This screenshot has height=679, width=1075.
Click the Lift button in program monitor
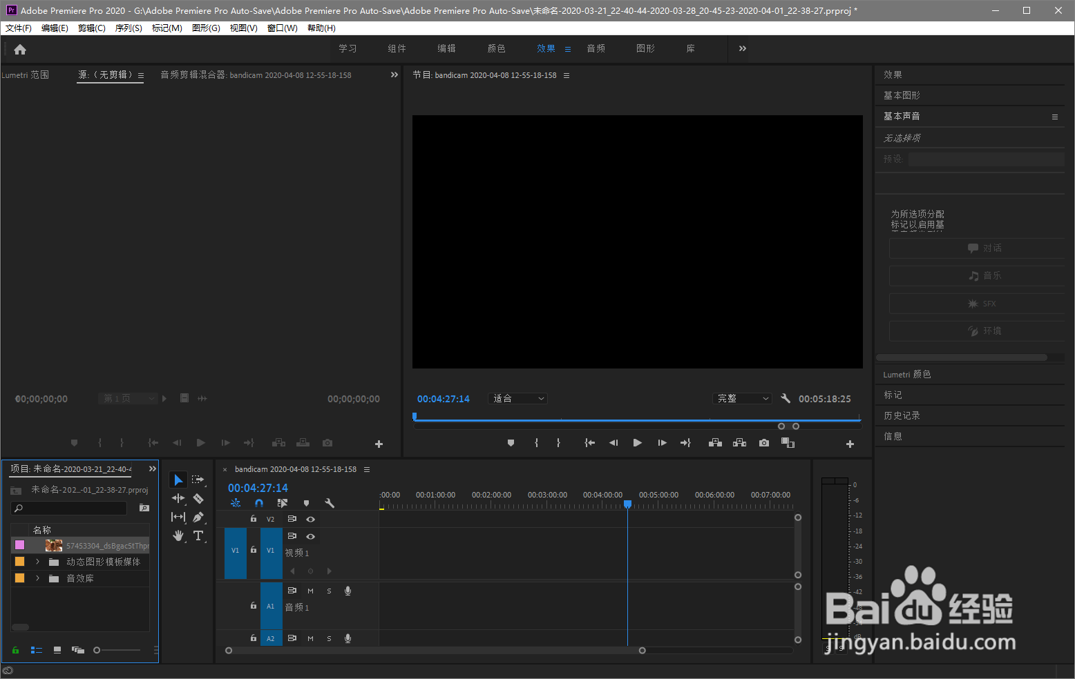click(x=715, y=443)
